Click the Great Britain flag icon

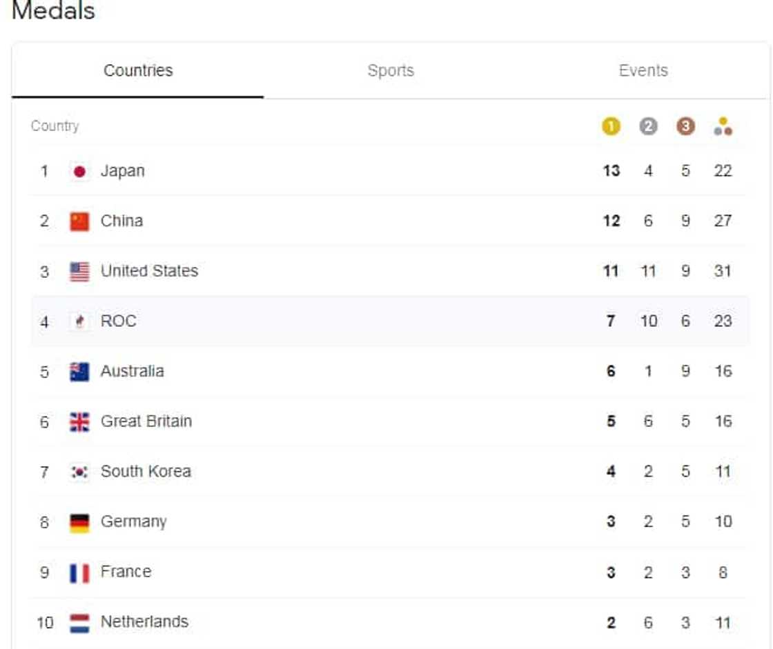pos(79,422)
